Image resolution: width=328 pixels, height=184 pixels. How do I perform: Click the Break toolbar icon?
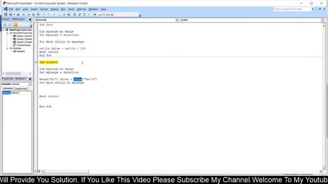[59, 14]
